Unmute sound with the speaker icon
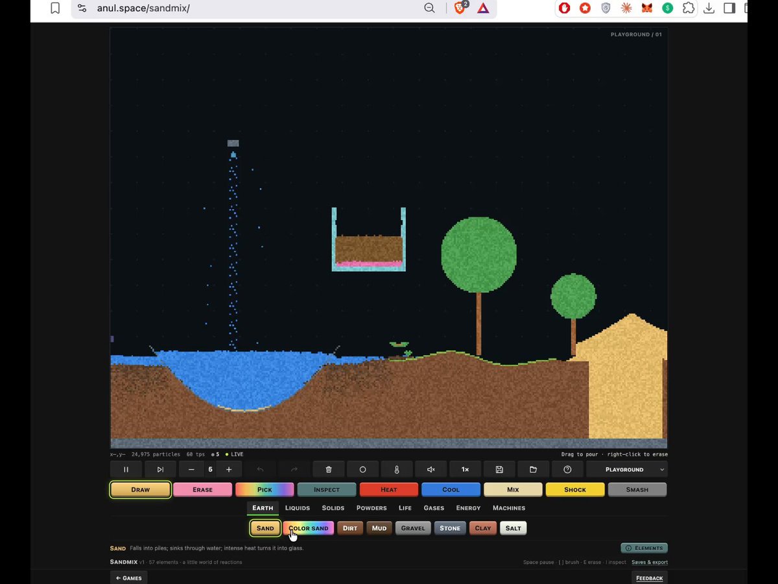The height and width of the screenshot is (584, 778). (x=431, y=469)
